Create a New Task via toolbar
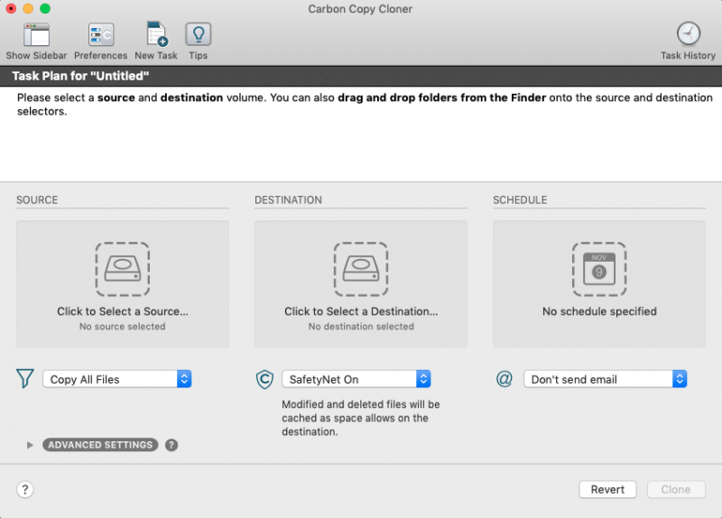The height and width of the screenshot is (518, 722). click(156, 34)
